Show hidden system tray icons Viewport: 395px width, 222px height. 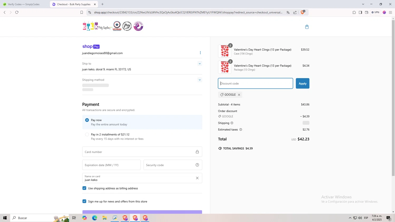[350, 218]
